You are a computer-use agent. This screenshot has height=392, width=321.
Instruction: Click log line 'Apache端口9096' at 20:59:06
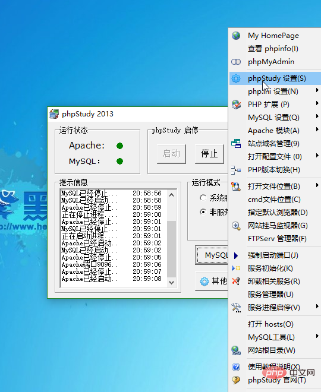click(x=112, y=264)
